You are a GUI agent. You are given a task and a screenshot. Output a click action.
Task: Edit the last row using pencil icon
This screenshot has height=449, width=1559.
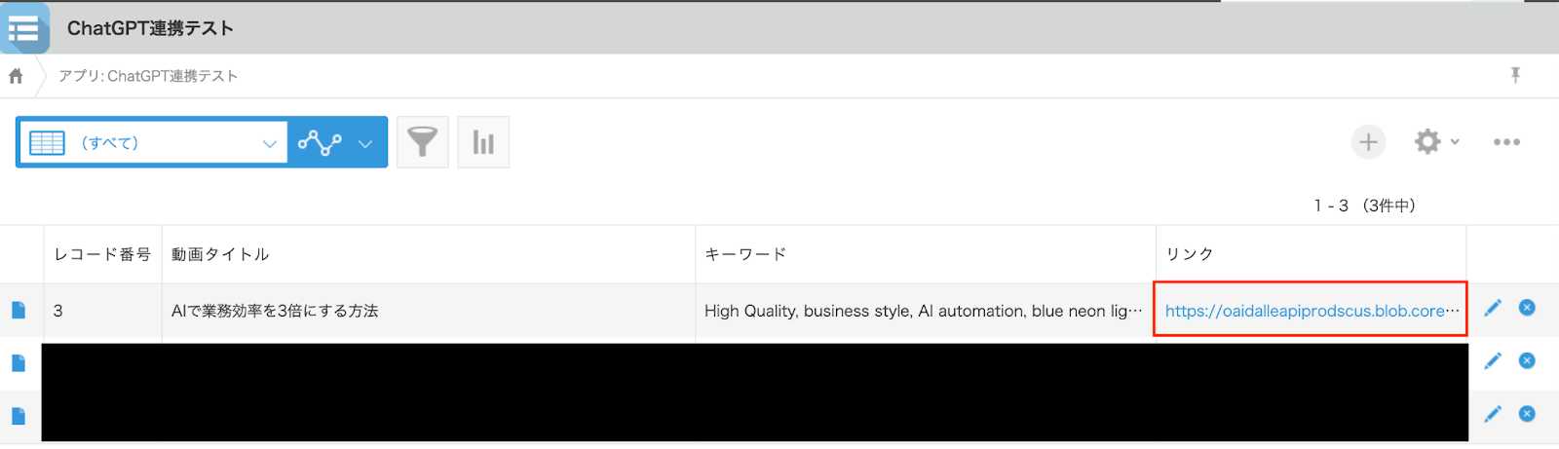coord(1493,414)
